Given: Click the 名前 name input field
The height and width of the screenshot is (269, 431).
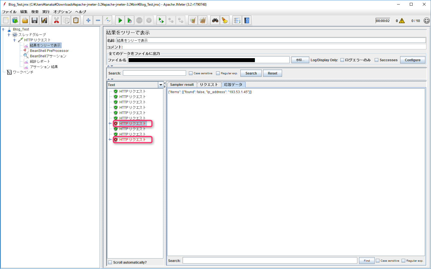Looking at the screenshot, I should coord(271,40).
